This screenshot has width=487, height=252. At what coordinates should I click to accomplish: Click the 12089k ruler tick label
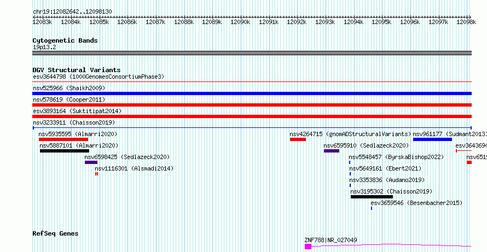pos(212,22)
